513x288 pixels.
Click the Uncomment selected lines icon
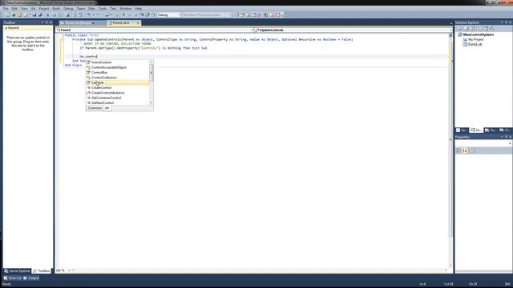click(x=81, y=14)
